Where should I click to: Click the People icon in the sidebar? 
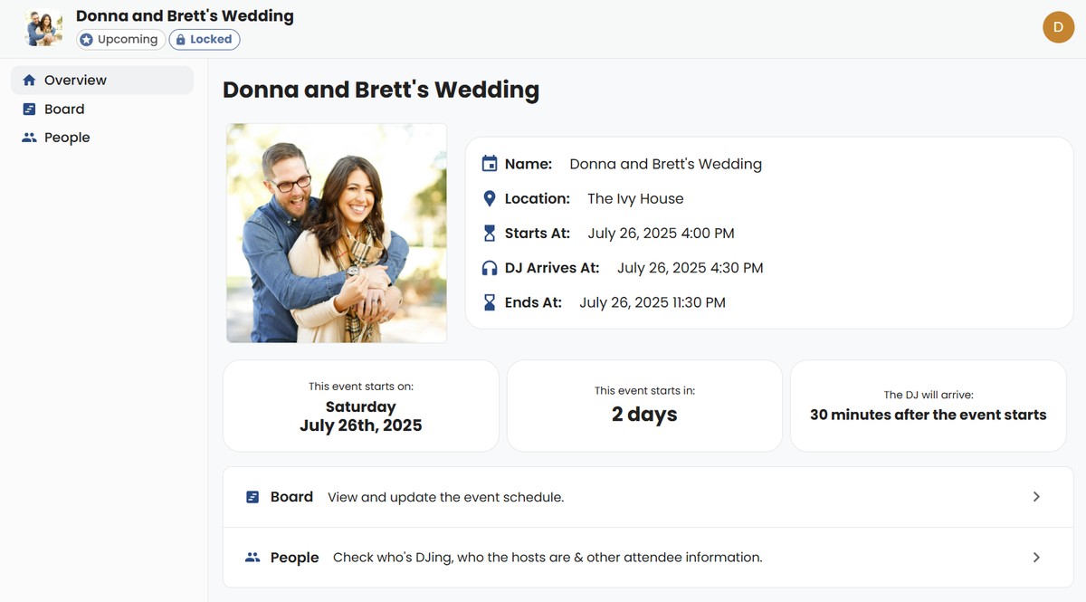29,138
